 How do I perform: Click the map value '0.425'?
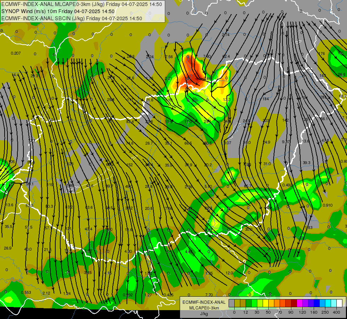[168, 295]
